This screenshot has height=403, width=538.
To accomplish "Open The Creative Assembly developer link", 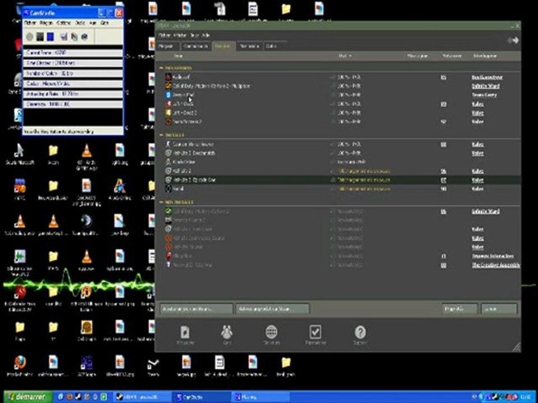I will pyautogui.click(x=496, y=265).
